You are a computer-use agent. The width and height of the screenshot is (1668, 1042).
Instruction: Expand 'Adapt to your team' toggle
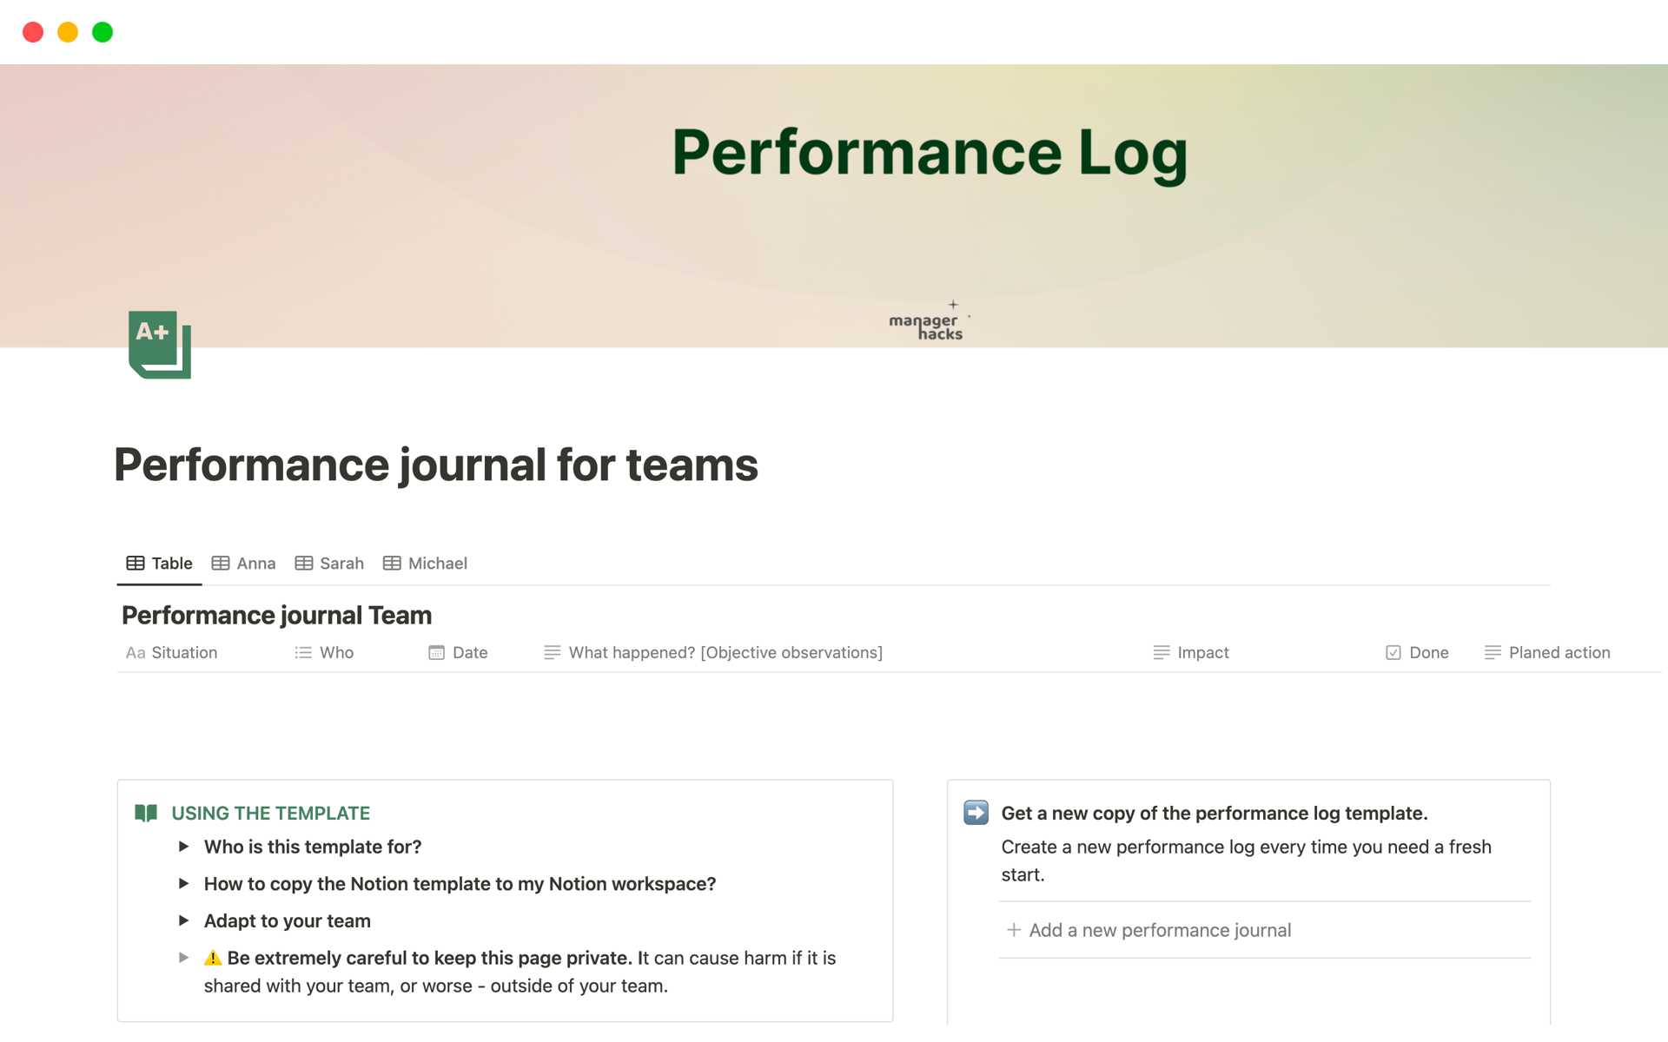pos(183,920)
